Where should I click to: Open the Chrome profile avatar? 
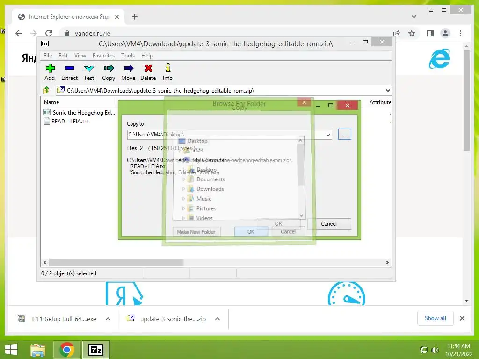445,33
